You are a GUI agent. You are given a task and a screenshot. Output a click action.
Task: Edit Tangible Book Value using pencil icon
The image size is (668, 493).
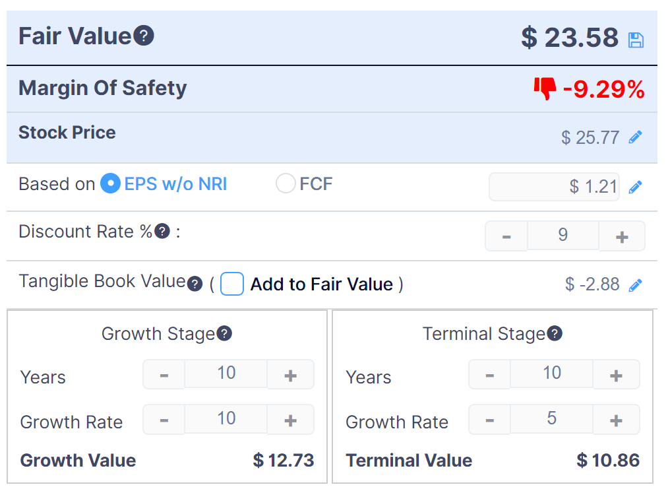click(x=636, y=284)
